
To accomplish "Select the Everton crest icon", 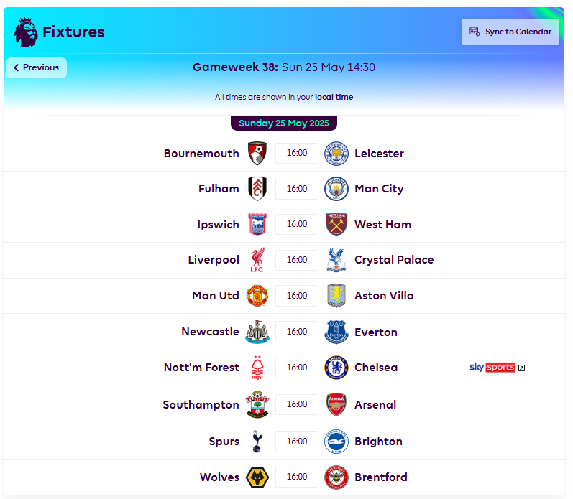I will (x=336, y=332).
